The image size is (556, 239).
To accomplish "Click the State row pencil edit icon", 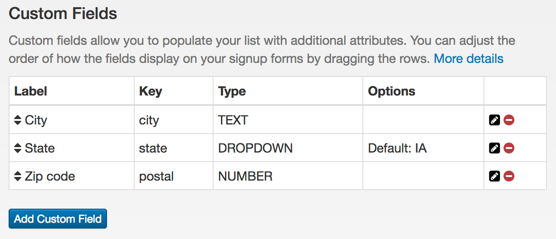I will click(x=494, y=148).
